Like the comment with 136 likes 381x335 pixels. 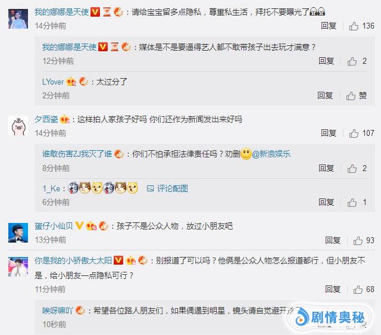pos(354,26)
